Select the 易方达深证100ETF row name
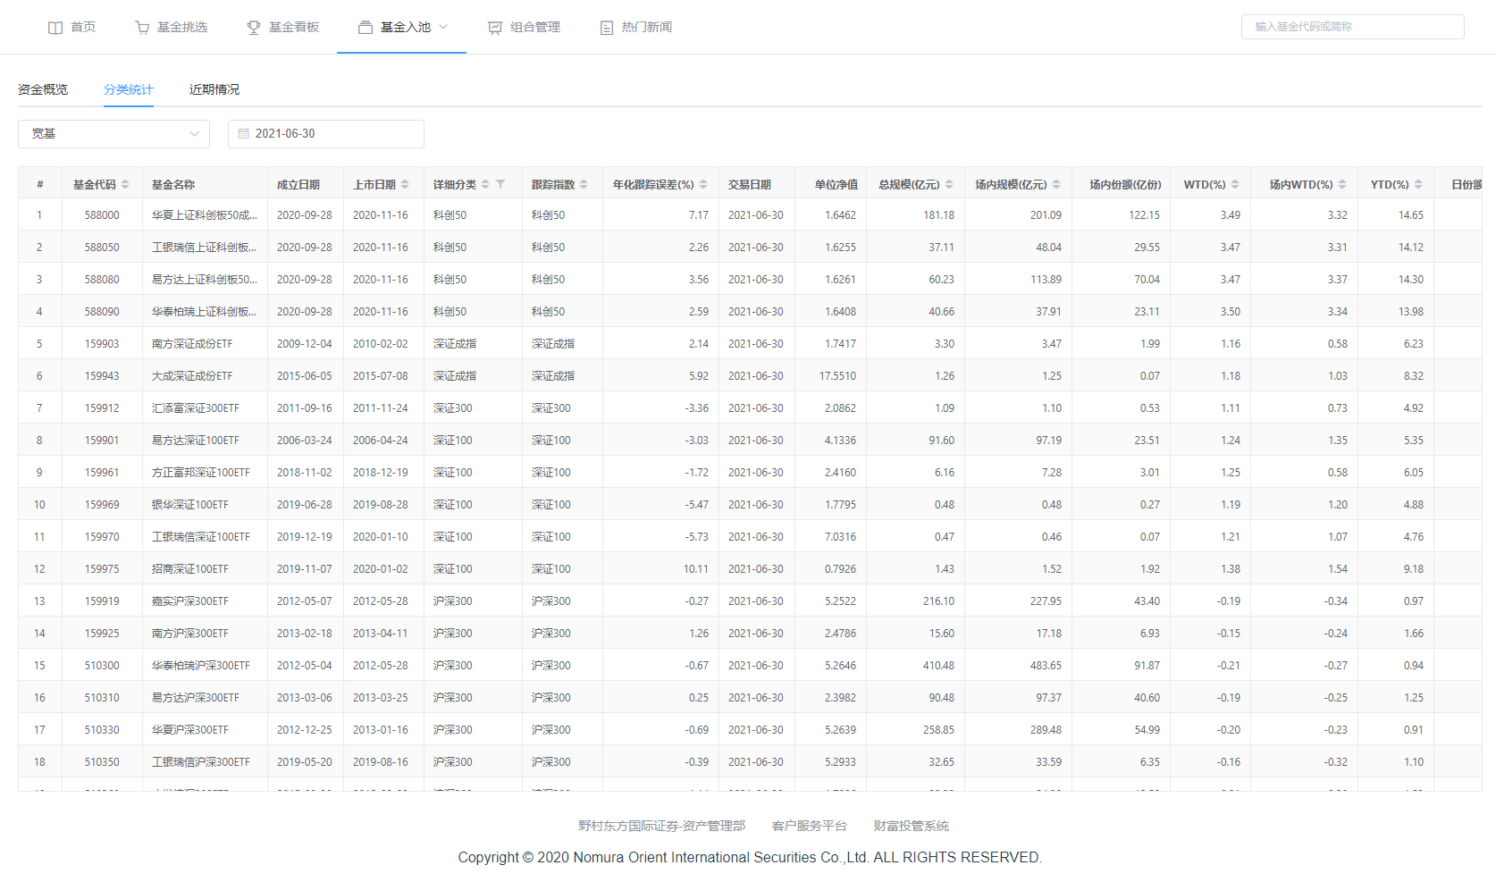Image resolution: width=1496 pixels, height=882 pixels. (x=196, y=441)
